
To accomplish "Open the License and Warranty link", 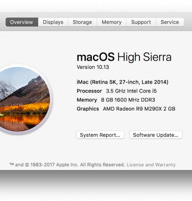I will click(x=151, y=165).
